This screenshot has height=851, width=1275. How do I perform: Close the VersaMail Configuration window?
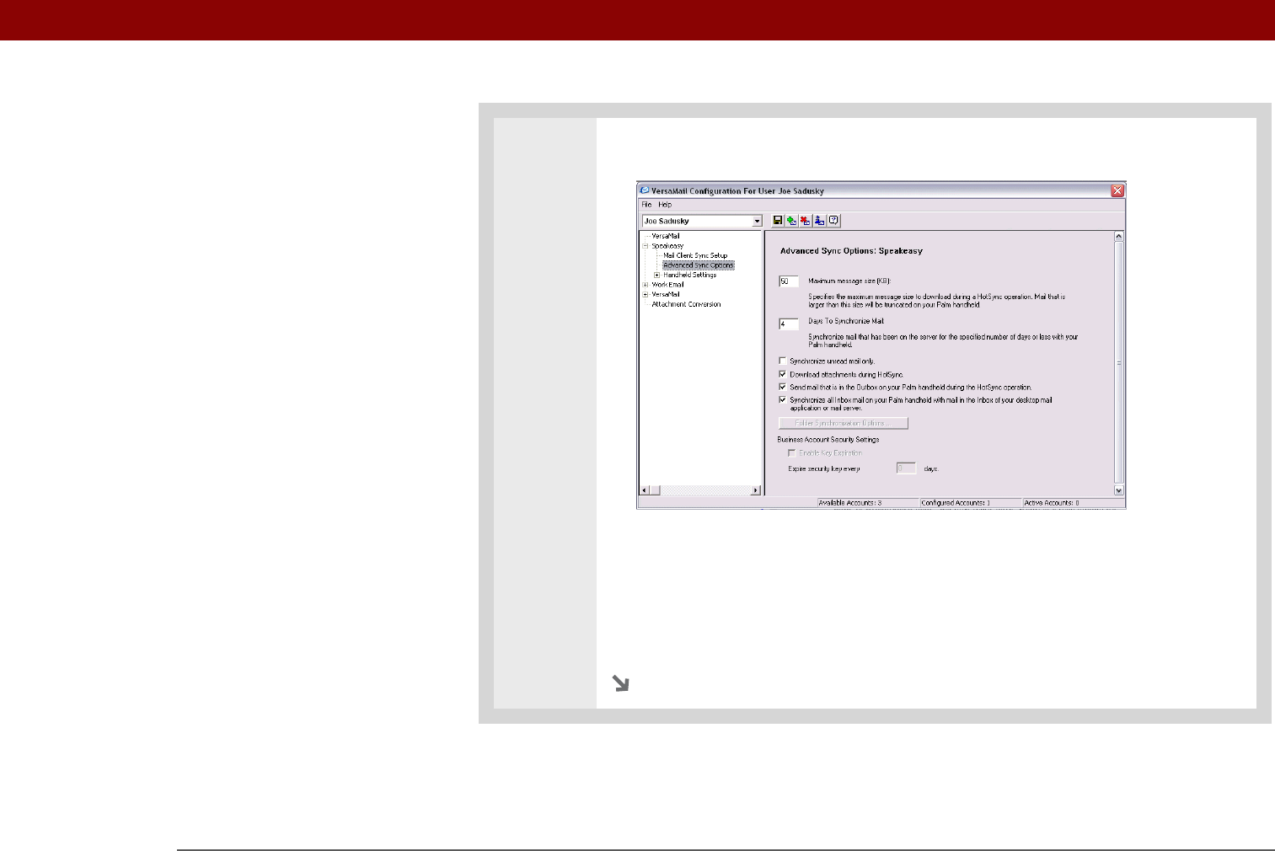tap(1117, 191)
